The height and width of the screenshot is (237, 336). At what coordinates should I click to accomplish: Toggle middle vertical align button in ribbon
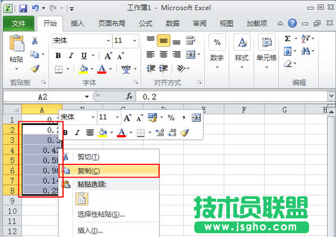coord(164,40)
